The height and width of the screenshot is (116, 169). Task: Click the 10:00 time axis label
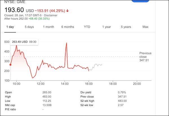click(x=17, y=84)
